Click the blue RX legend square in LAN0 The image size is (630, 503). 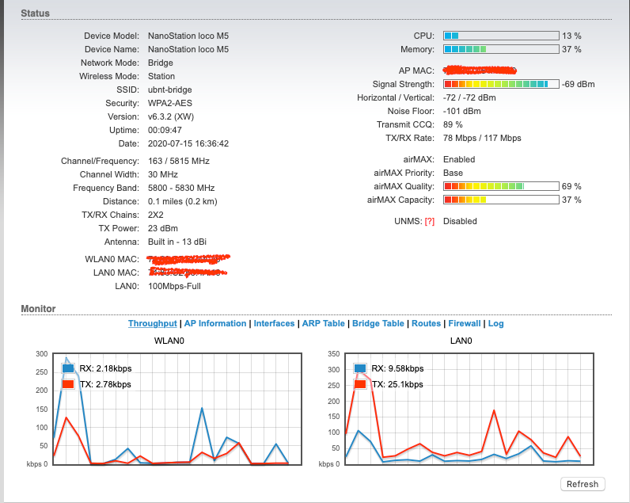pos(361,368)
